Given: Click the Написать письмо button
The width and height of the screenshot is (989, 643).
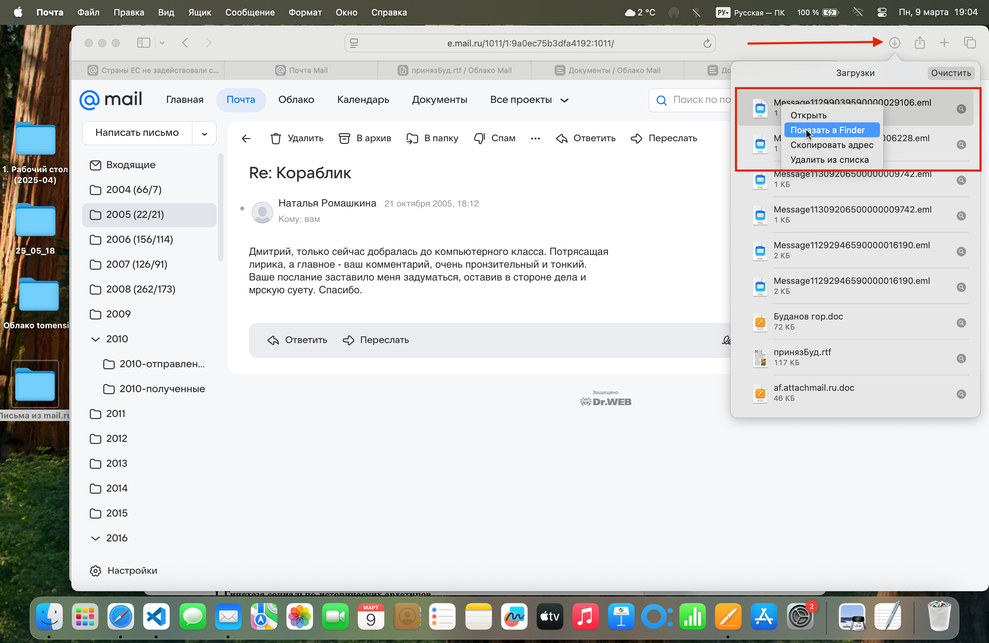Looking at the screenshot, I should [137, 133].
